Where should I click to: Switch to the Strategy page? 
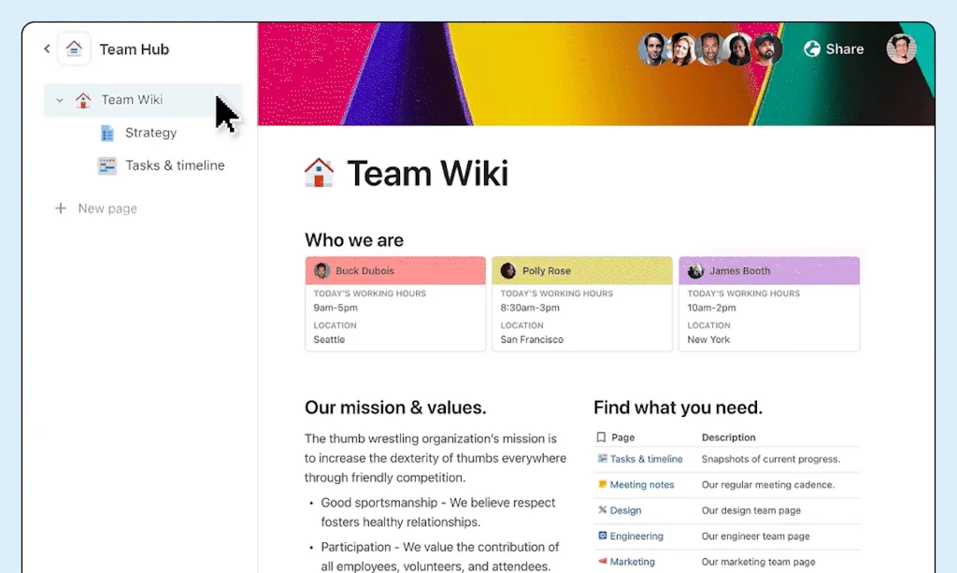150,133
